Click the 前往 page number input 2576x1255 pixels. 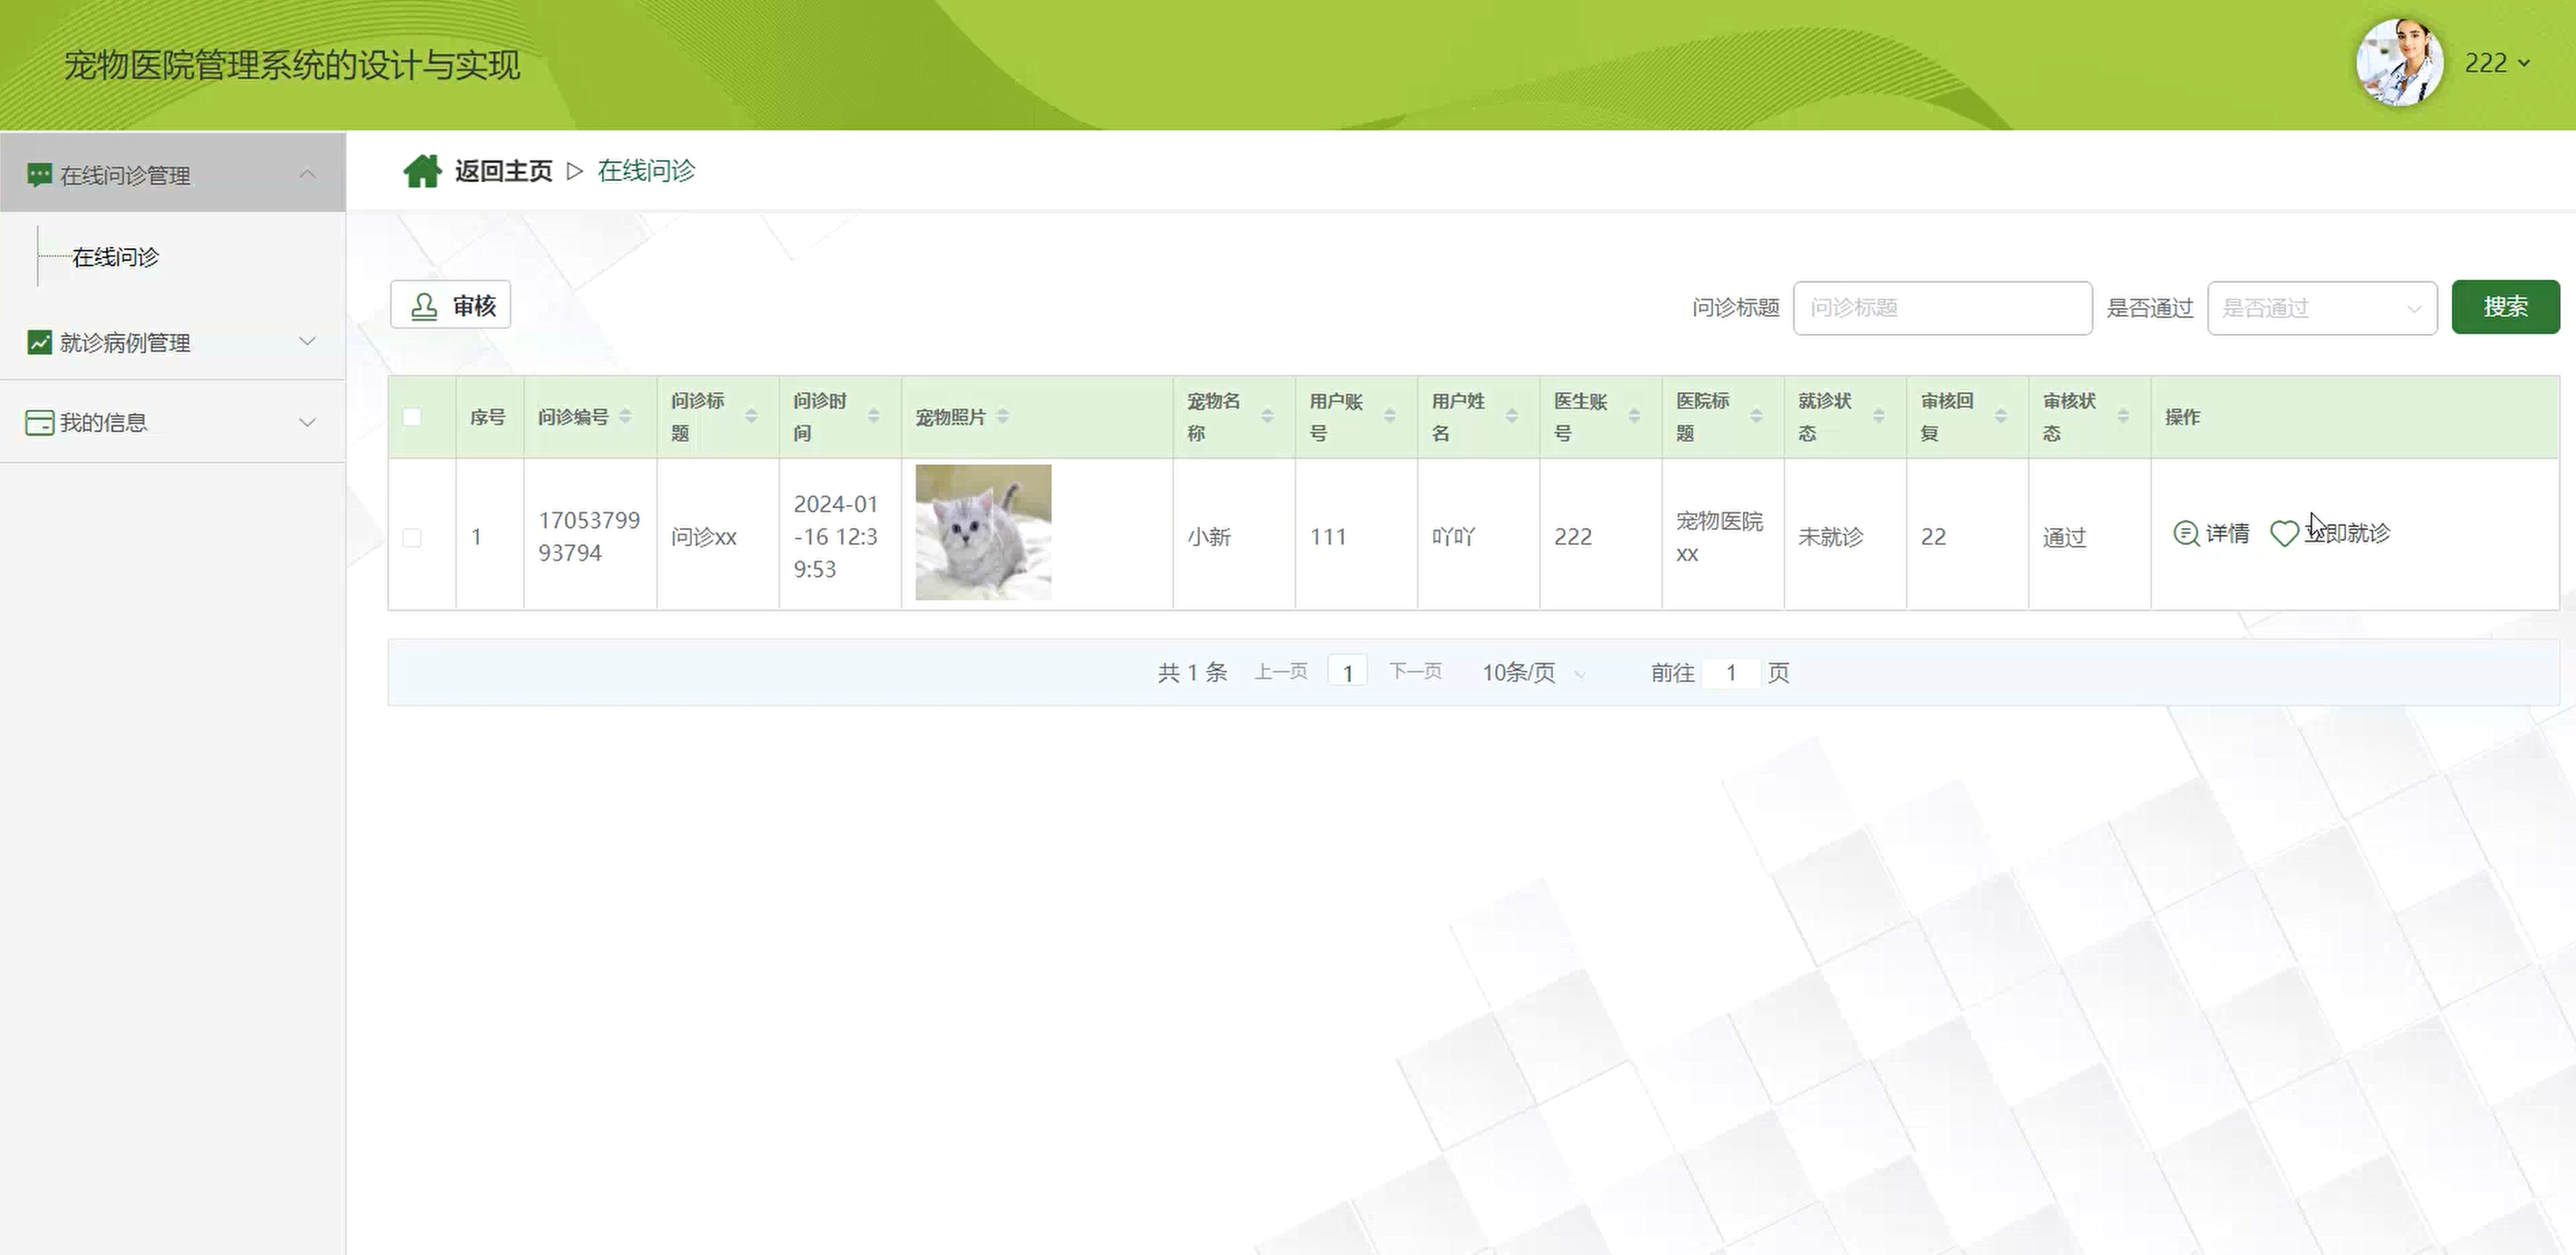point(1730,673)
